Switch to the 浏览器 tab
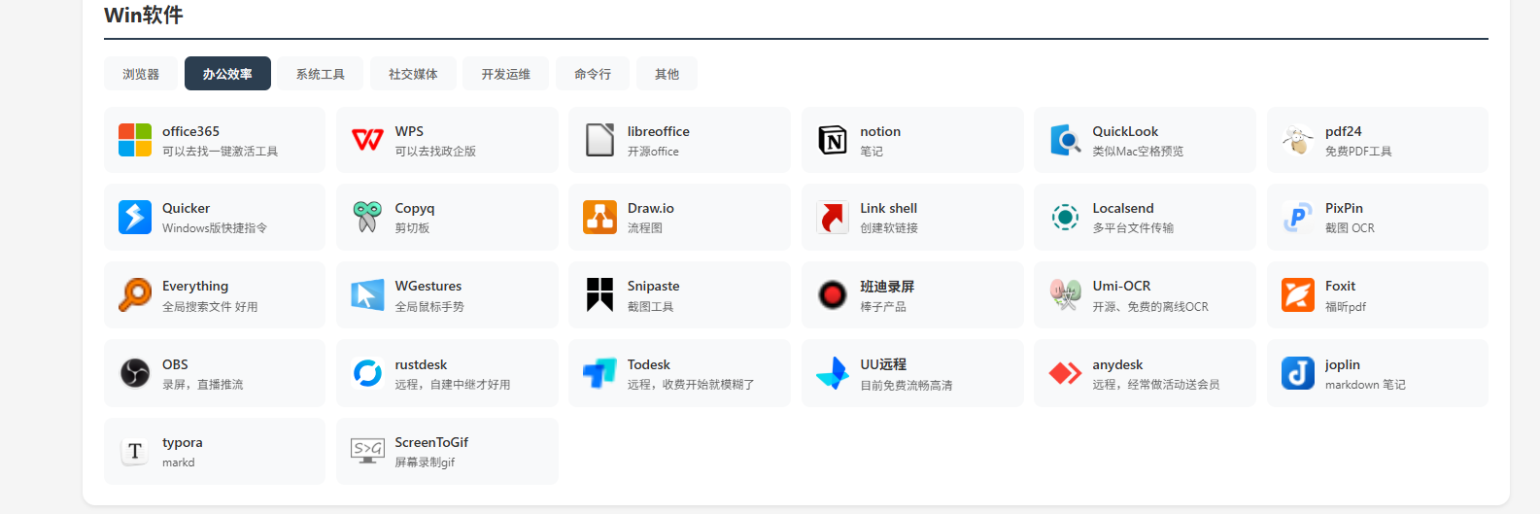The width and height of the screenshot is (1540, 514). pos(141,74)
